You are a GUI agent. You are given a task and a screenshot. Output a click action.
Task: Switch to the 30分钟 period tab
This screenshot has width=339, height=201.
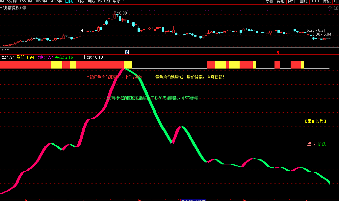pos(40,2)
